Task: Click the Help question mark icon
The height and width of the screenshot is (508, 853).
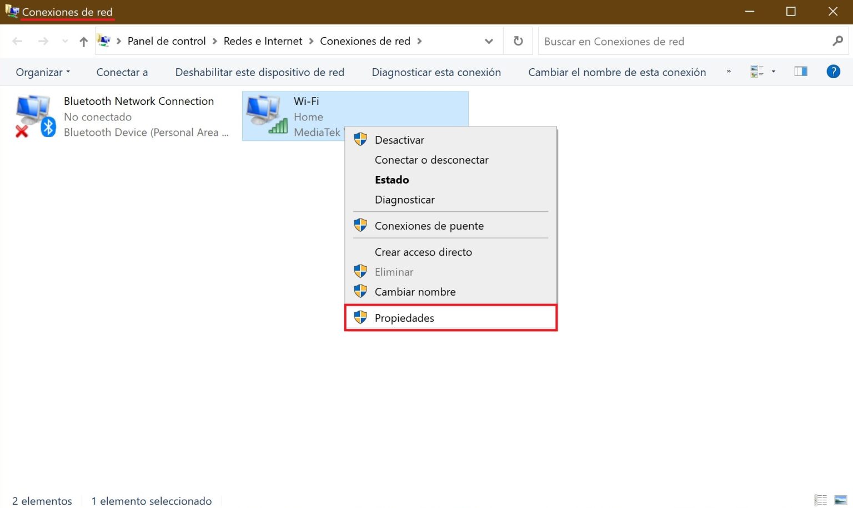Action: (x=834, y=72)
